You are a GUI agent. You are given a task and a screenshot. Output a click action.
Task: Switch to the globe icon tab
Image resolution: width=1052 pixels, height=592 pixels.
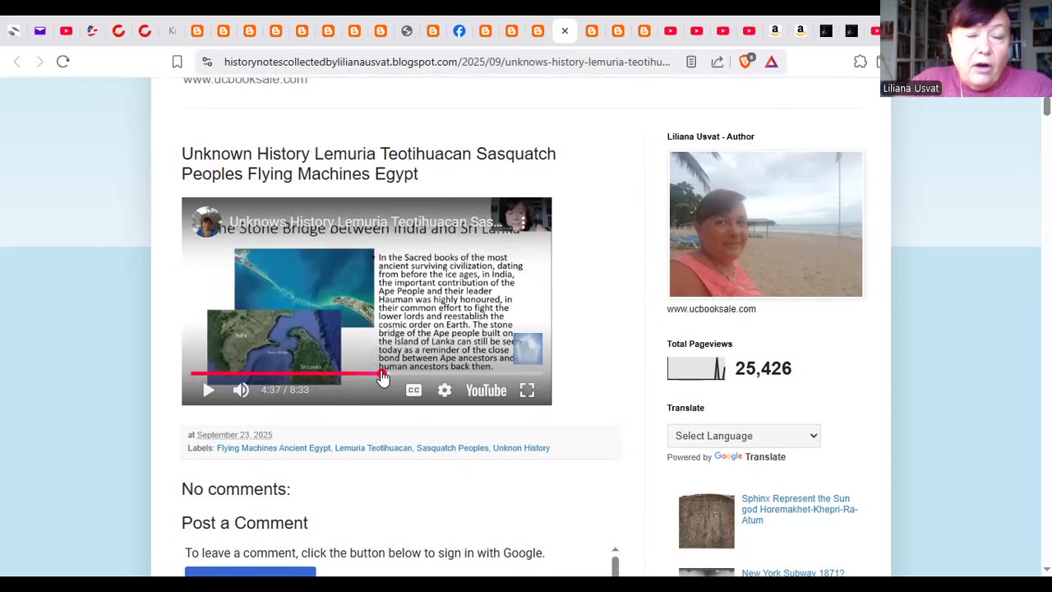[x=407, y=31]
